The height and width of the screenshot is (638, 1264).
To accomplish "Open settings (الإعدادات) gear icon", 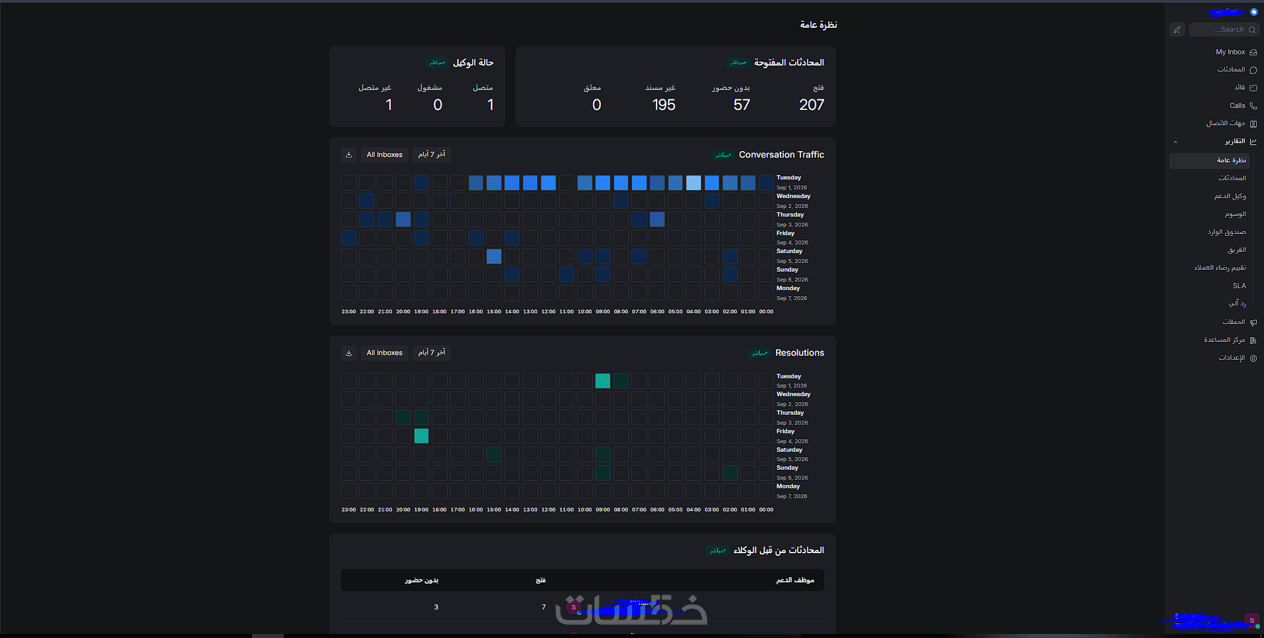I will 1253,358.
